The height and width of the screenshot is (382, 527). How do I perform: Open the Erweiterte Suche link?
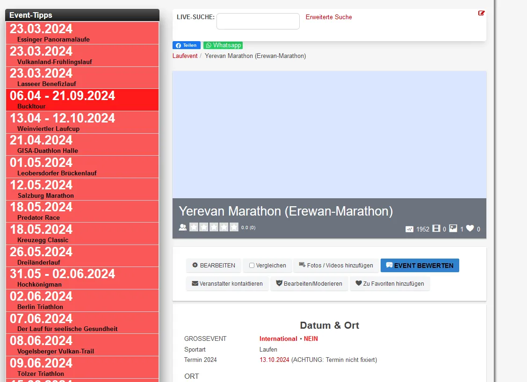(x=329, y=17)
